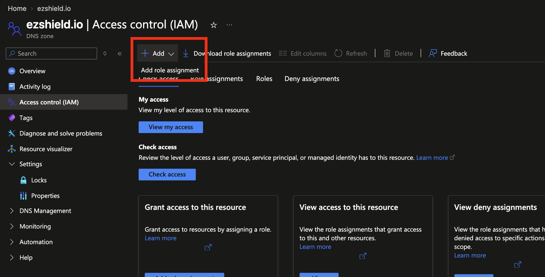This screenshot has width=545, height=277.
Task: Open Learn more in View deny assignments card
Action: pyautogui.click(x=470, y=255)
